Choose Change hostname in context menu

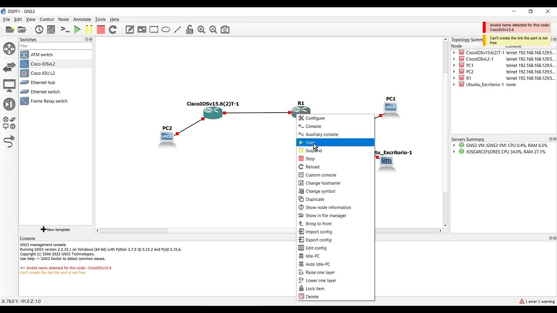(x=335, y=183)
